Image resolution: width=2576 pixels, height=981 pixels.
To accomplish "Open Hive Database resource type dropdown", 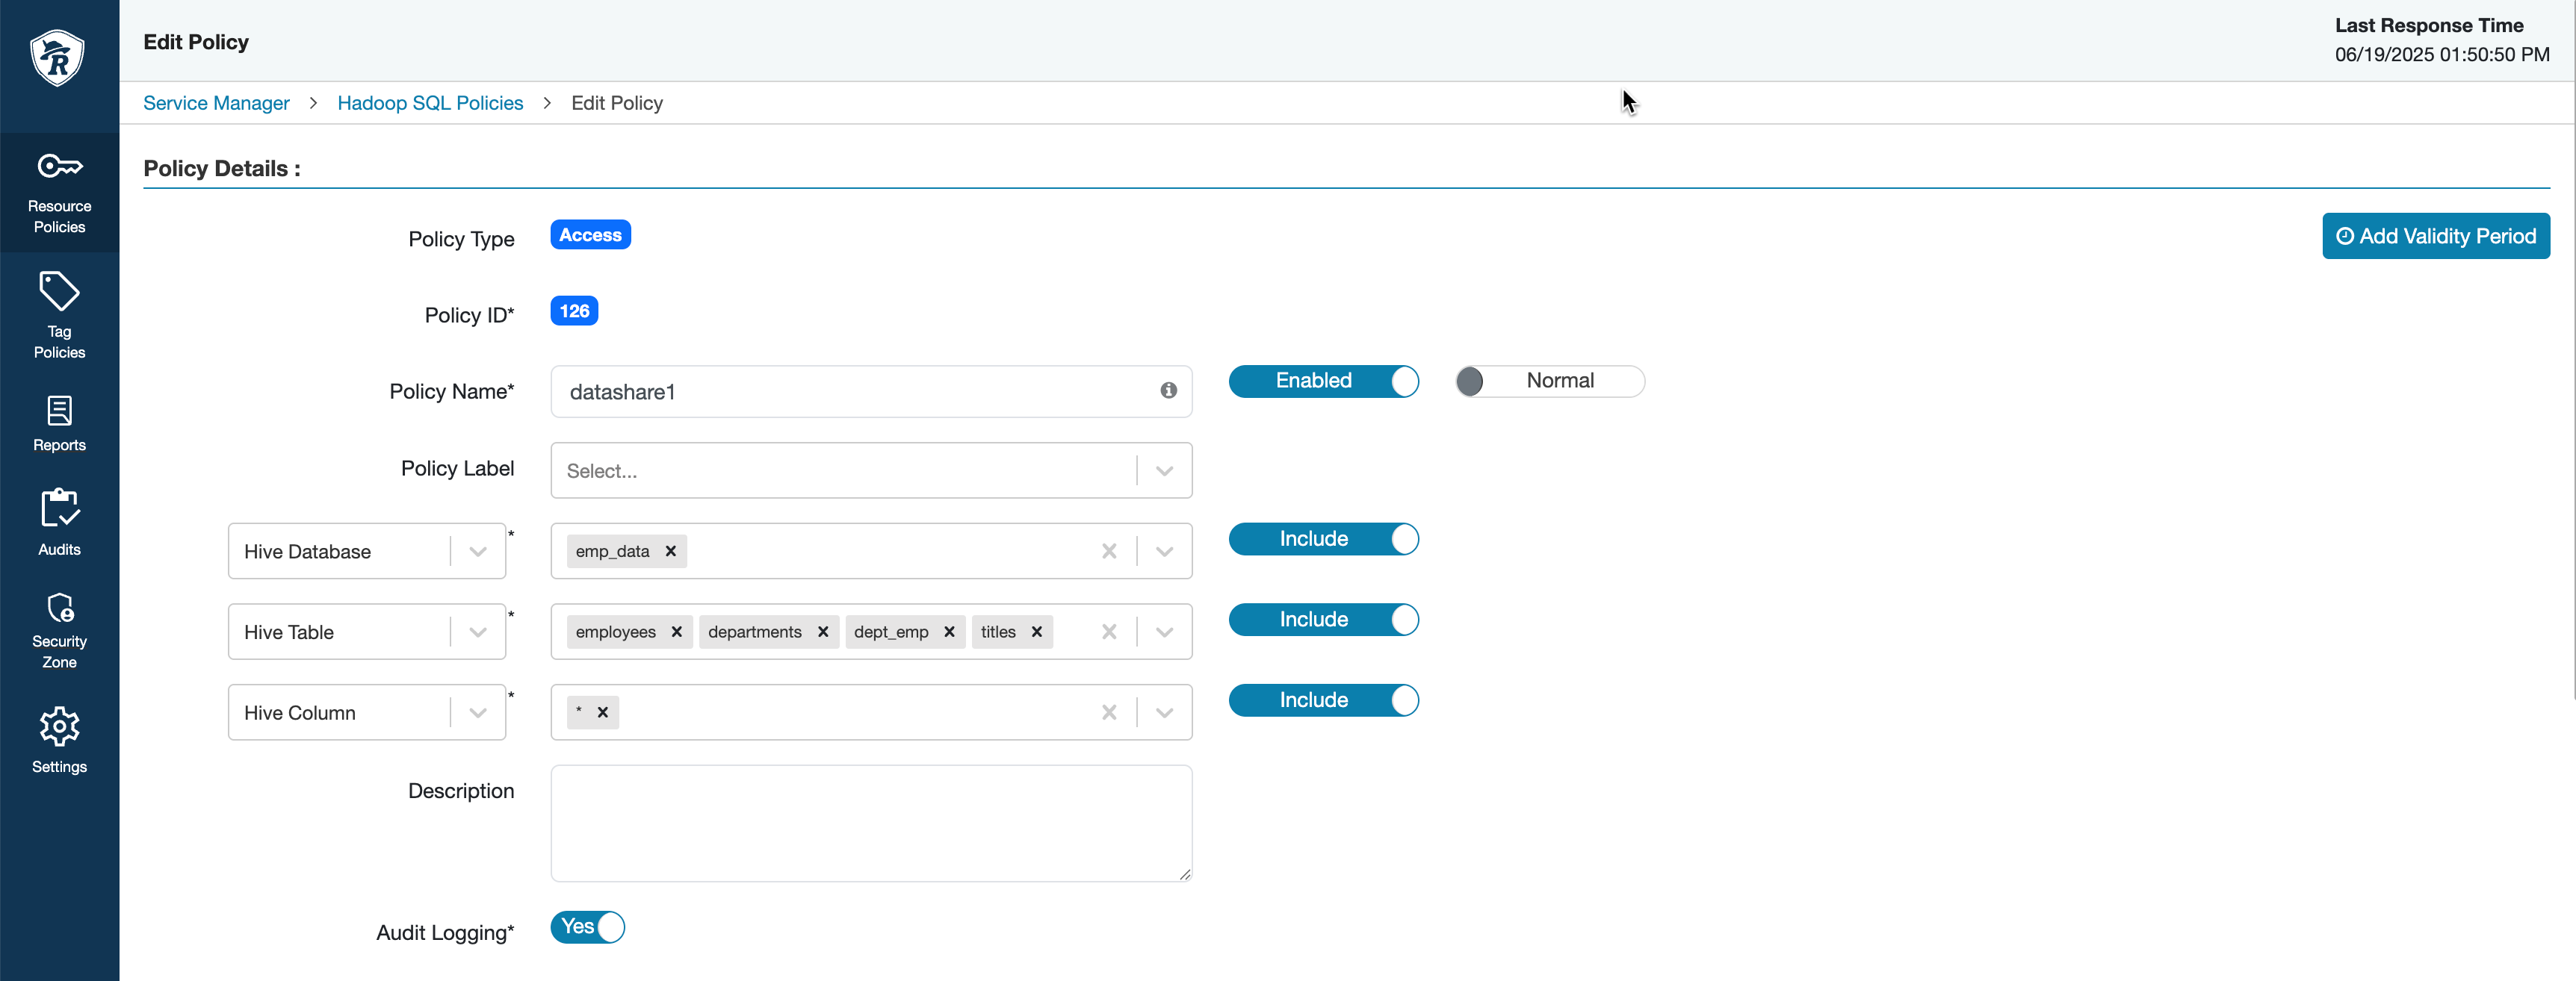I will [367, 552].
